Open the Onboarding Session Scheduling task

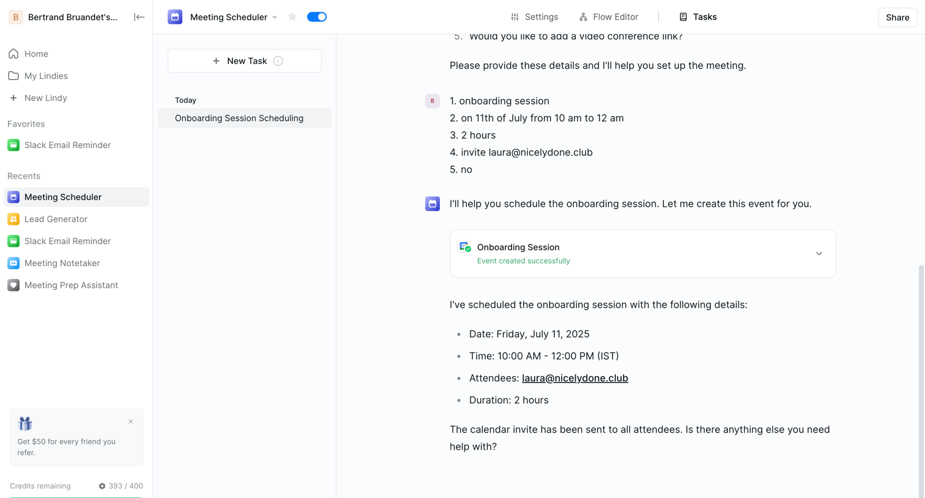[x=245, y=118]
